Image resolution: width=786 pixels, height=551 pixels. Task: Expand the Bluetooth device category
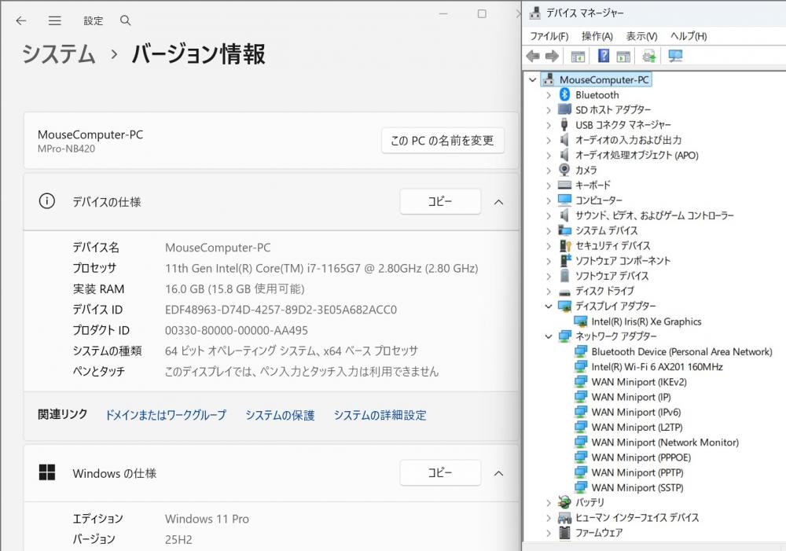click(549, 95)
